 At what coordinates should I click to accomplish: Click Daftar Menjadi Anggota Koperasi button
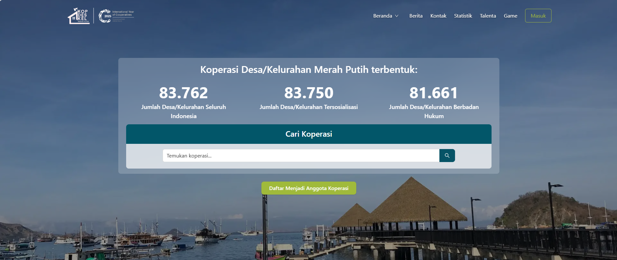coord(309,188)
